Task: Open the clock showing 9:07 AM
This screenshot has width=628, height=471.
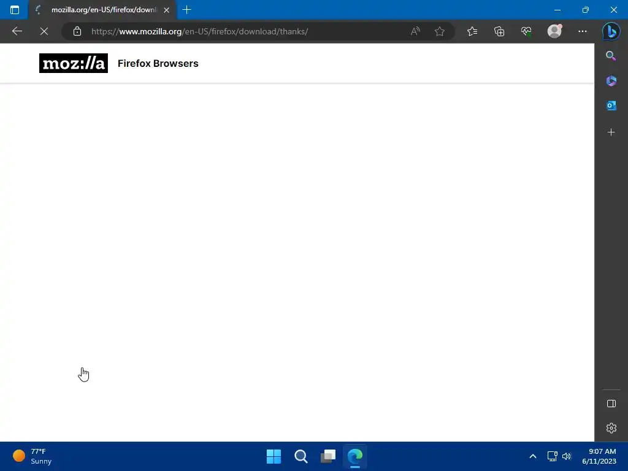Action: pos(599,456)
